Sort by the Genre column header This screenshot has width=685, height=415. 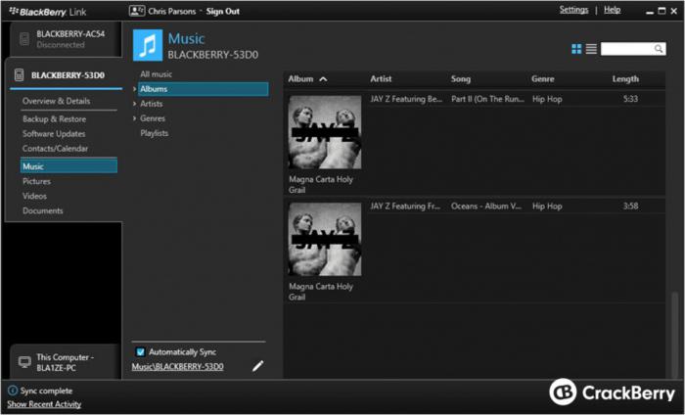click(x=543, y=79)
